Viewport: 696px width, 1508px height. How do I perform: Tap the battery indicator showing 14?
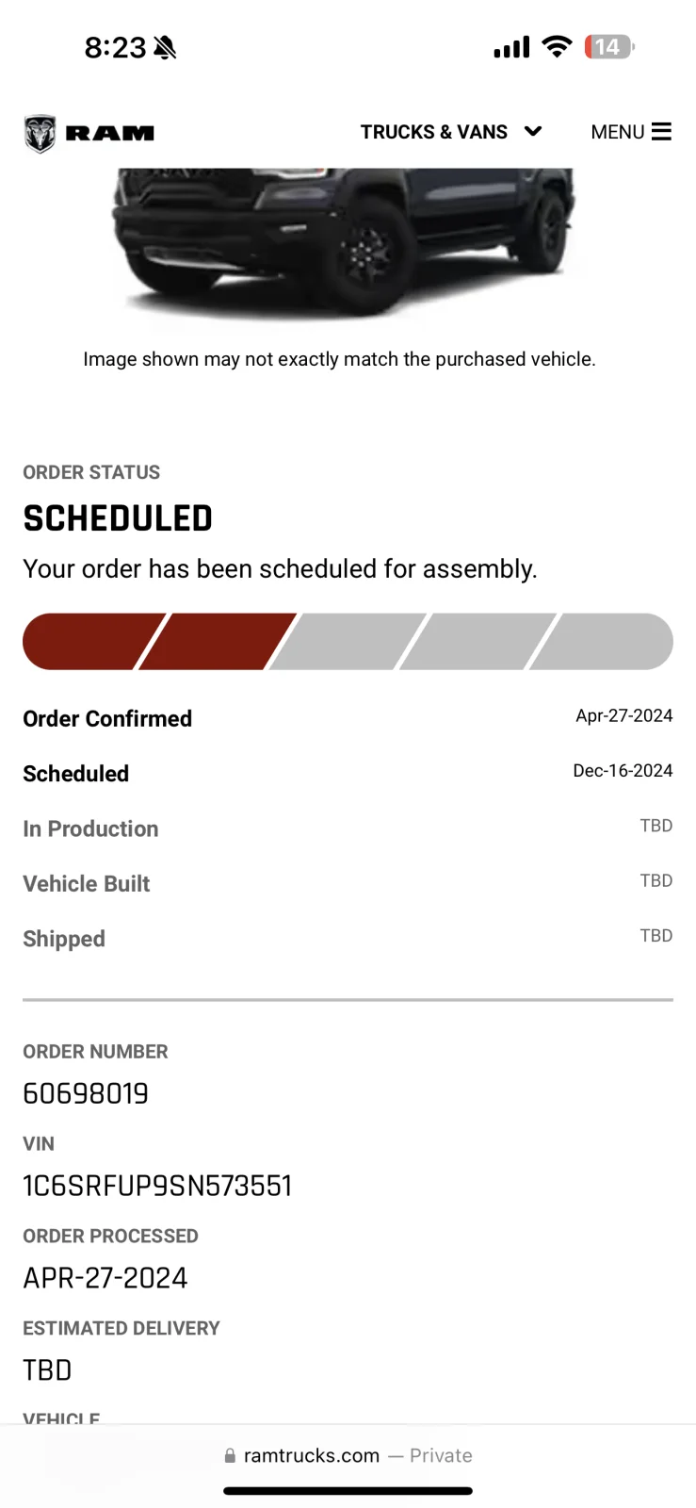coord(609,46)
